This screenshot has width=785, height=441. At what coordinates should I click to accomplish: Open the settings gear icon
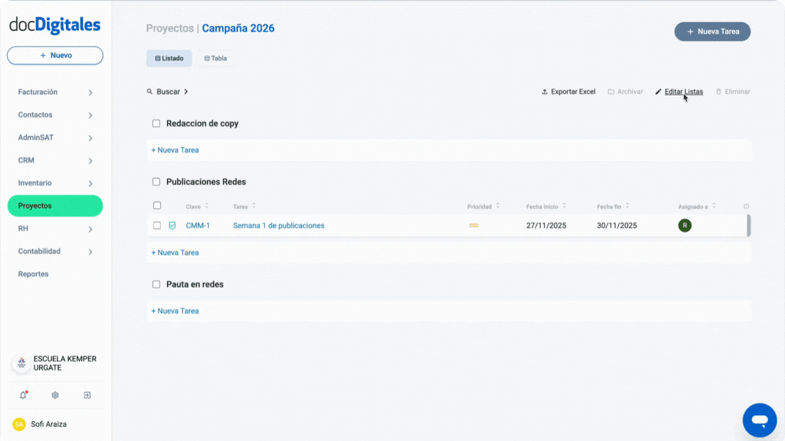pyautogui.click(x=55, y=395)
